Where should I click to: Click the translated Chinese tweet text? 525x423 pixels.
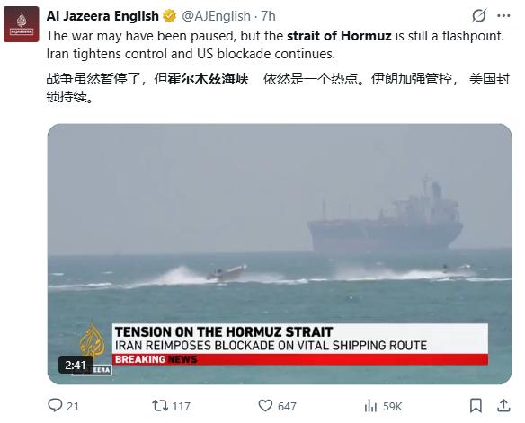pos(278,88)
